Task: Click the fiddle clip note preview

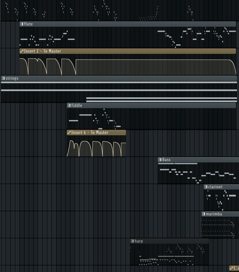Action: 151,119
